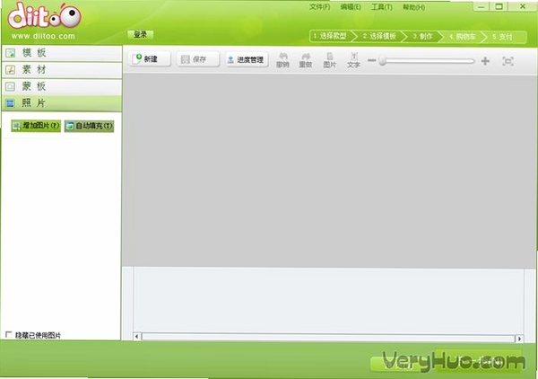This screenshot has width=538, height=379.
Task: Open the 素材 (materials) sidebar panel
Action: (x=62, y=70)
